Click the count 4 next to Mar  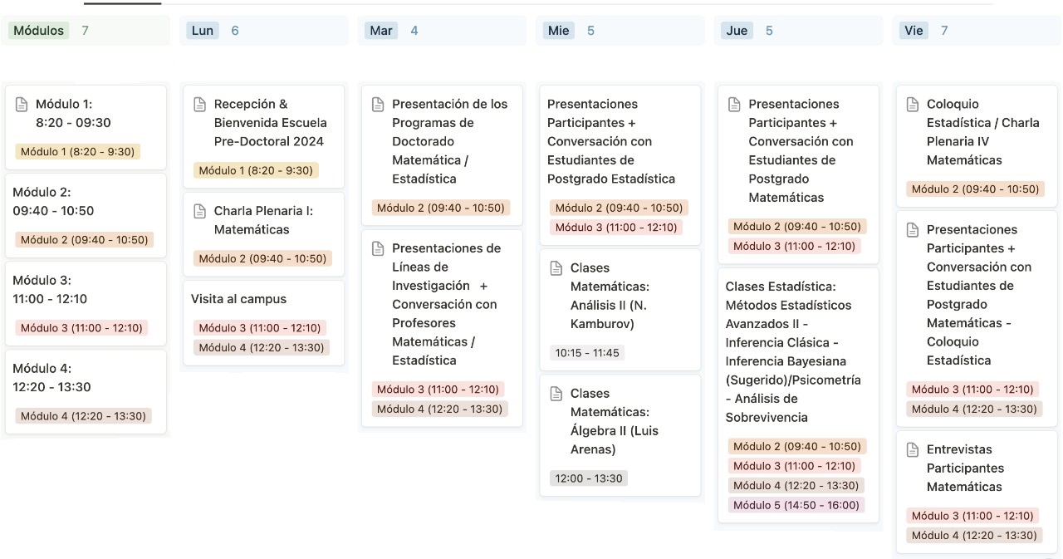coord(414,31)
